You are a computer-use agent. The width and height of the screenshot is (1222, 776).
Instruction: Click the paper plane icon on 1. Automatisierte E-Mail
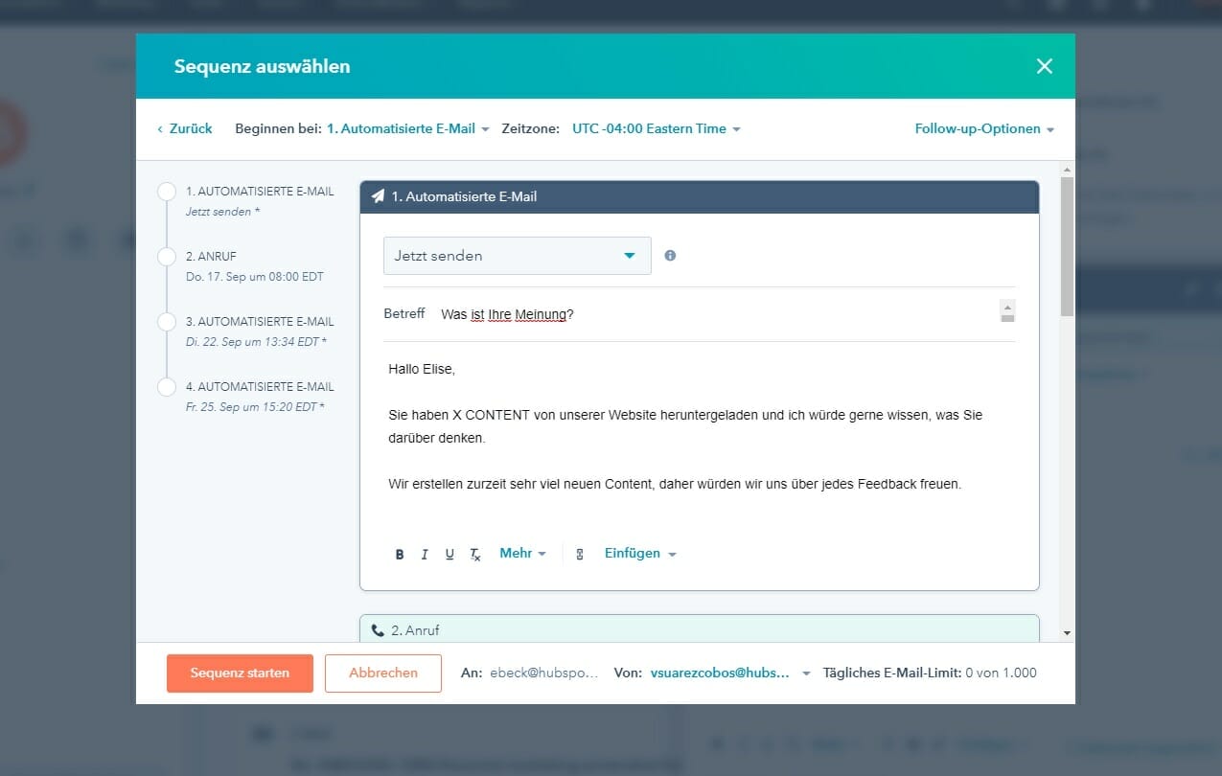click(x=378, y=196)
